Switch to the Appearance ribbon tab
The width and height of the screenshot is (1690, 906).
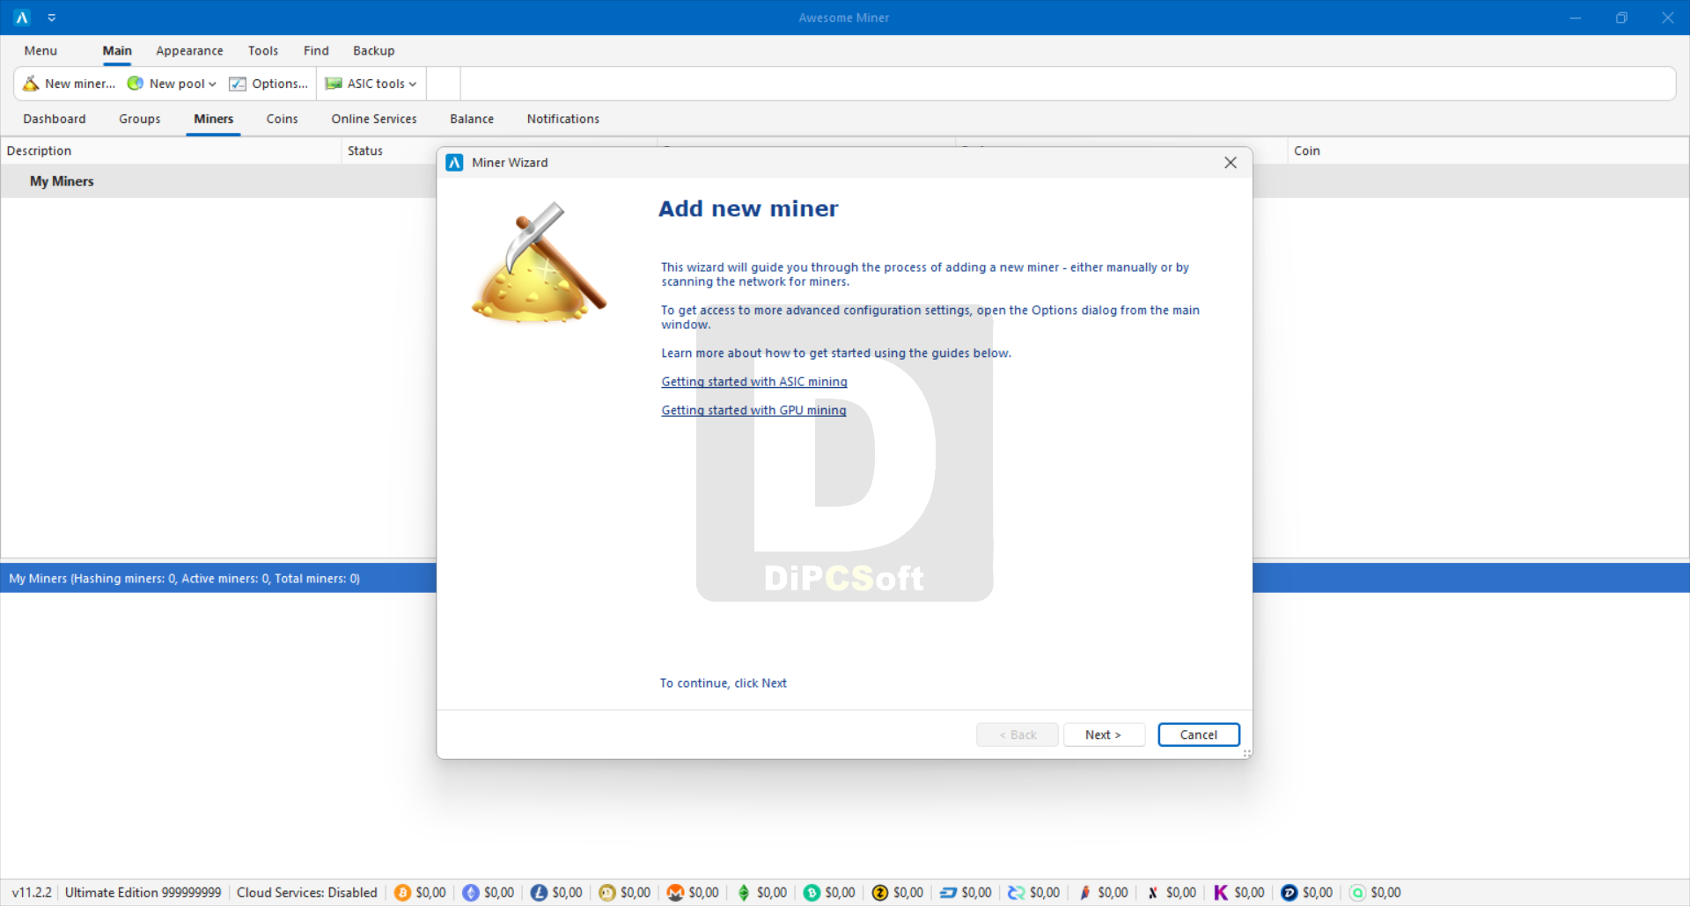(x=189, y=51)
